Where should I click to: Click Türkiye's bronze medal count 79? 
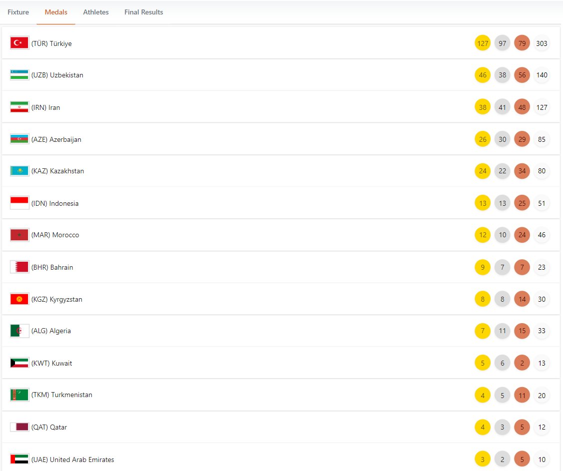pos(522,43)
